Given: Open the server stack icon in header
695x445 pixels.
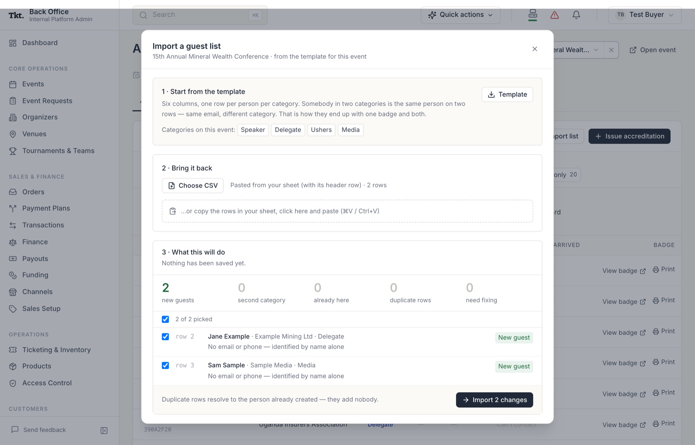Looking at the screenshot, I should click(x=533, y=15).
